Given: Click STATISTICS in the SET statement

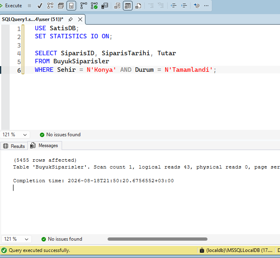Looking at the screenshot, I should point(68,36).
